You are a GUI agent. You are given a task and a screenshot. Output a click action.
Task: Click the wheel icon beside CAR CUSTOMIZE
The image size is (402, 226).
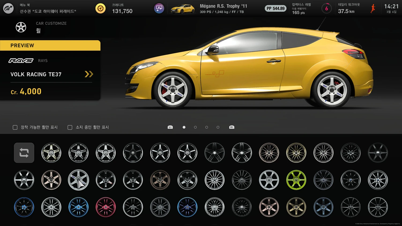pos(21,27)
